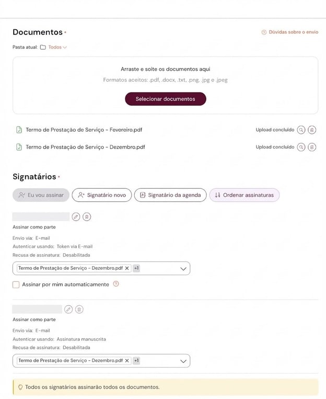The height and width of the screenshot is (399, 326).
Task: Remove Dezembro tag from second signatory's documents
Action: click(x=127, y=361)
